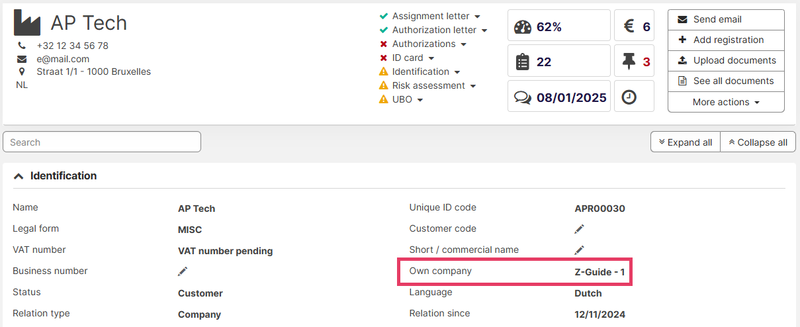Click into the Search field
800x327 pixels.
[x=102, y=142]
